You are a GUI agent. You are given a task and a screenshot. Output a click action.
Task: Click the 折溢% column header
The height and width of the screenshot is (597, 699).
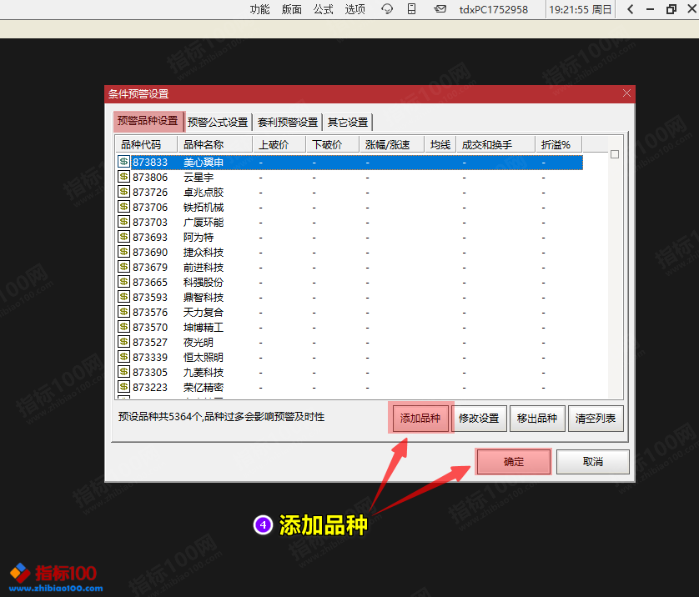click(559, 144)
